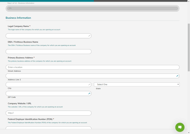Click inside the Address Line 2 input
Image resolution: width=190 pixels, height=134 pixels.
click(90, 76)
